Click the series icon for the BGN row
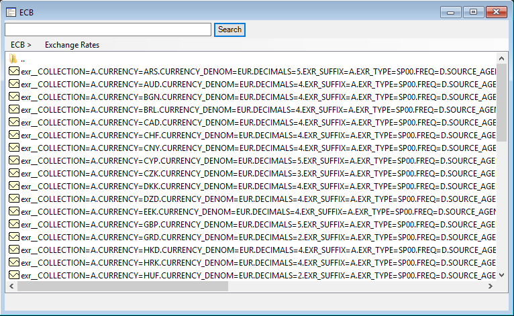 pyautogui.click(x=14, y=97)
